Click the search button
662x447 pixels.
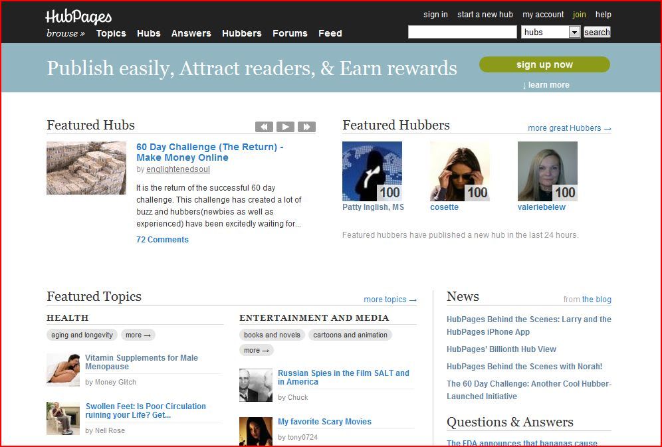point(597,32)
